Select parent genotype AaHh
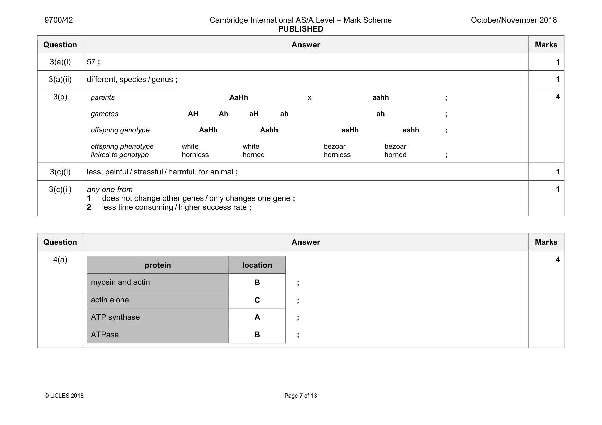This screenshot has height=425, width=602. point(238,97)
